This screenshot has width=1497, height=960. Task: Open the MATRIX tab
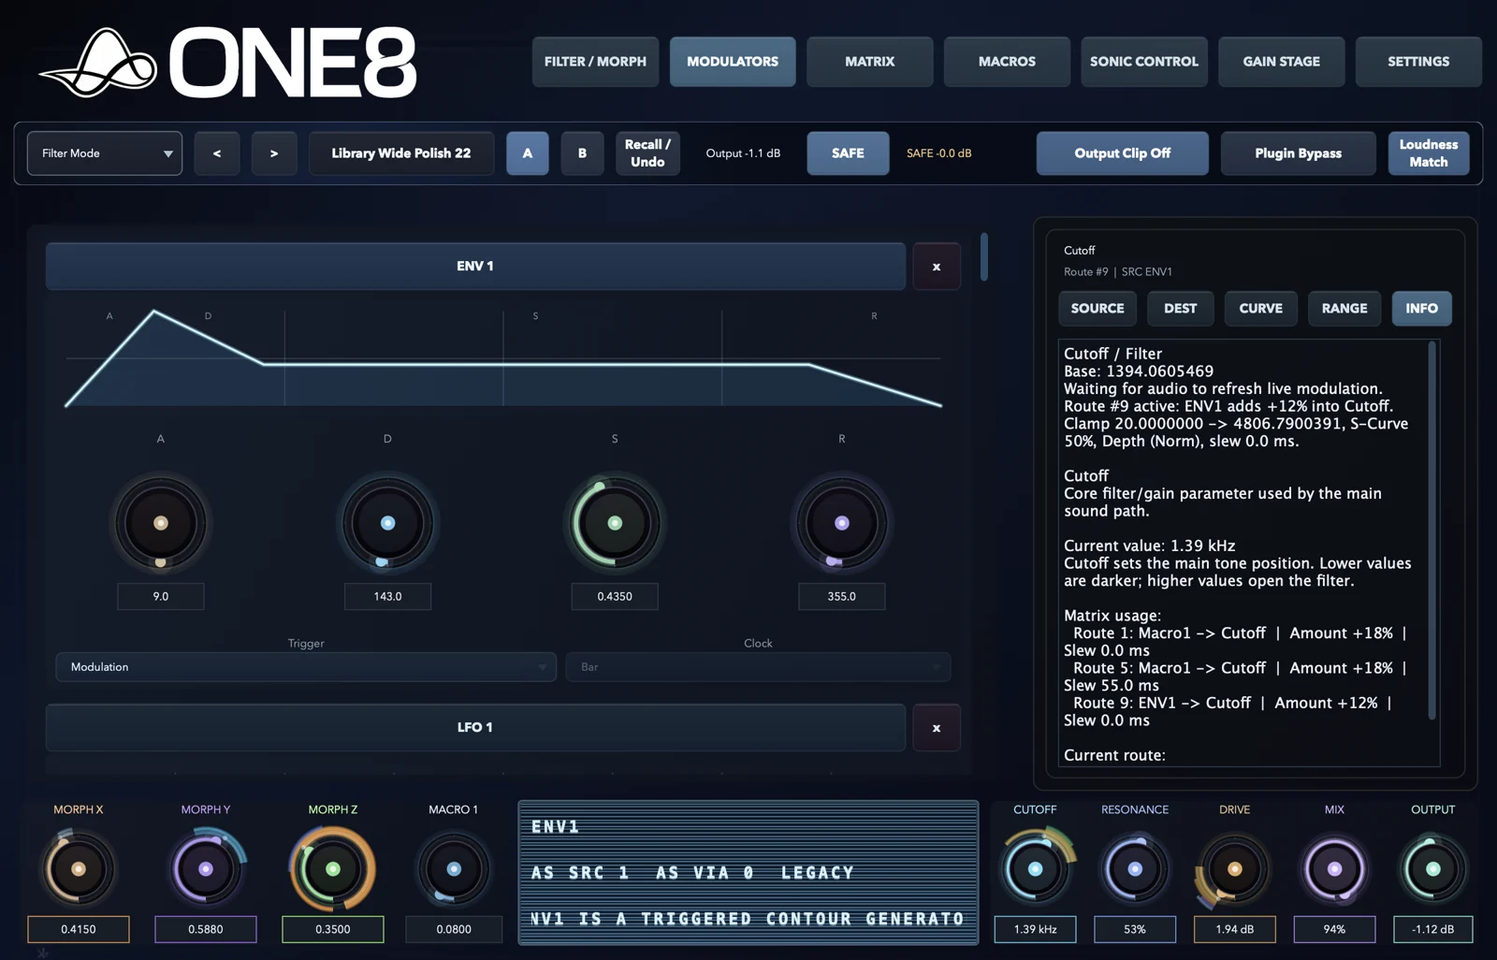coord(870,62)
